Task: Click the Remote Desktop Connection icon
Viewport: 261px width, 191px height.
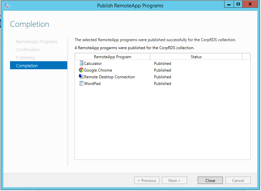Action: coord(81,77)
